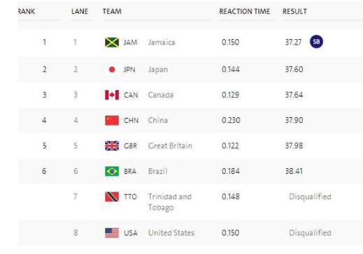This screenshot has width=363, height=254.
Task: Click the SB season best badge
Action: 316,42
